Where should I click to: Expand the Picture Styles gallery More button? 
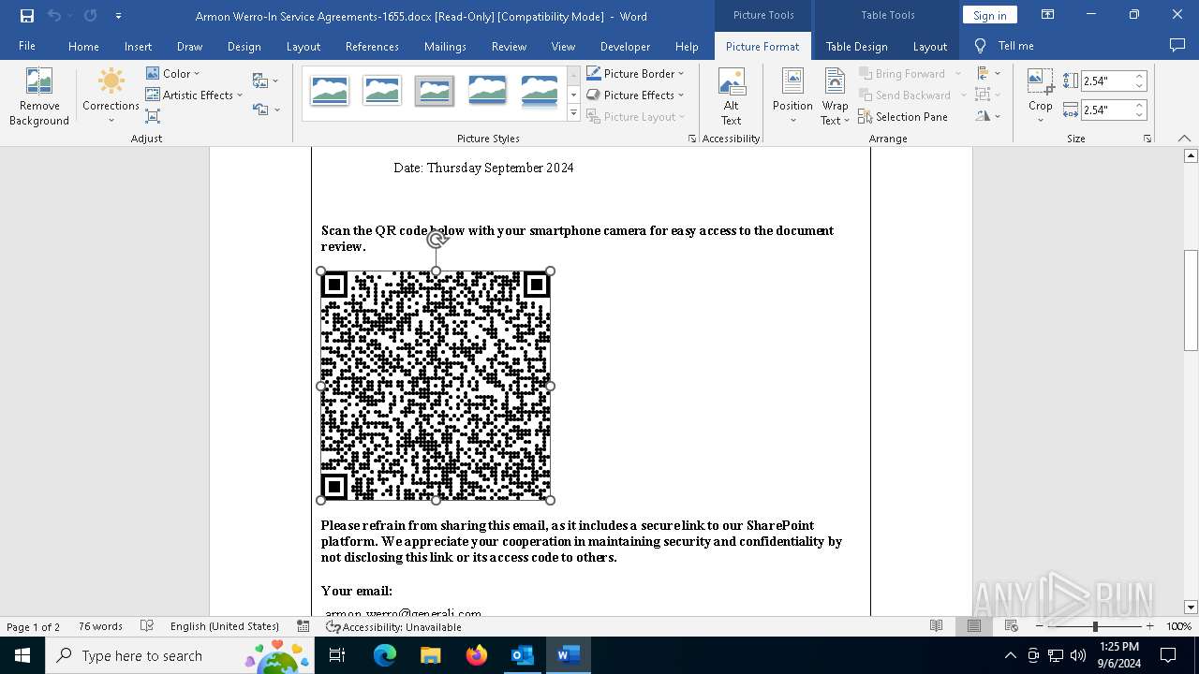(x=574, y=113)
